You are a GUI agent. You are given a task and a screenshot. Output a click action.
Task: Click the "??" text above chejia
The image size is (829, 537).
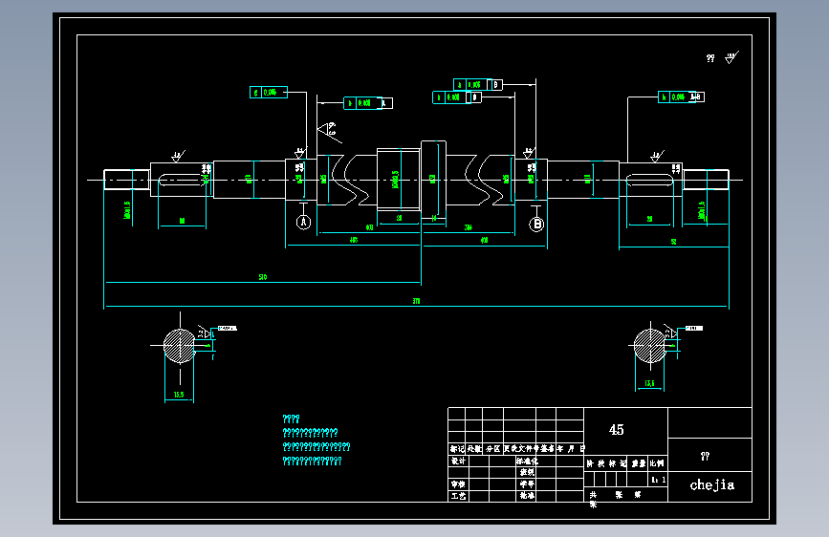[x=705, y=456]
